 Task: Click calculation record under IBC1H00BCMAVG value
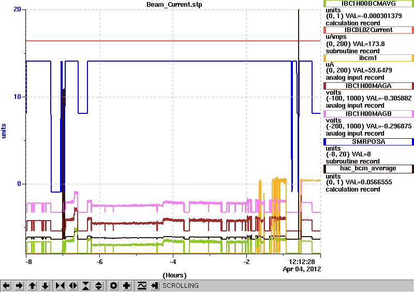click(x=353, y=23)
